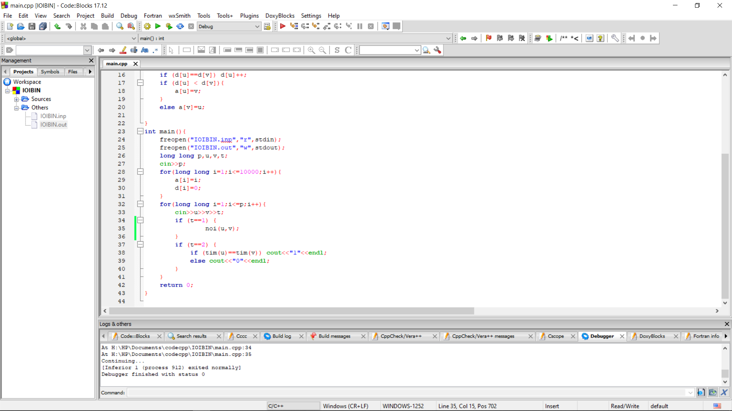Click the Toggle bookmark flag icon

tap(488, 38)
